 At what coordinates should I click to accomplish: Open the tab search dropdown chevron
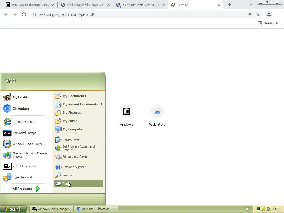tap(251, 5)
